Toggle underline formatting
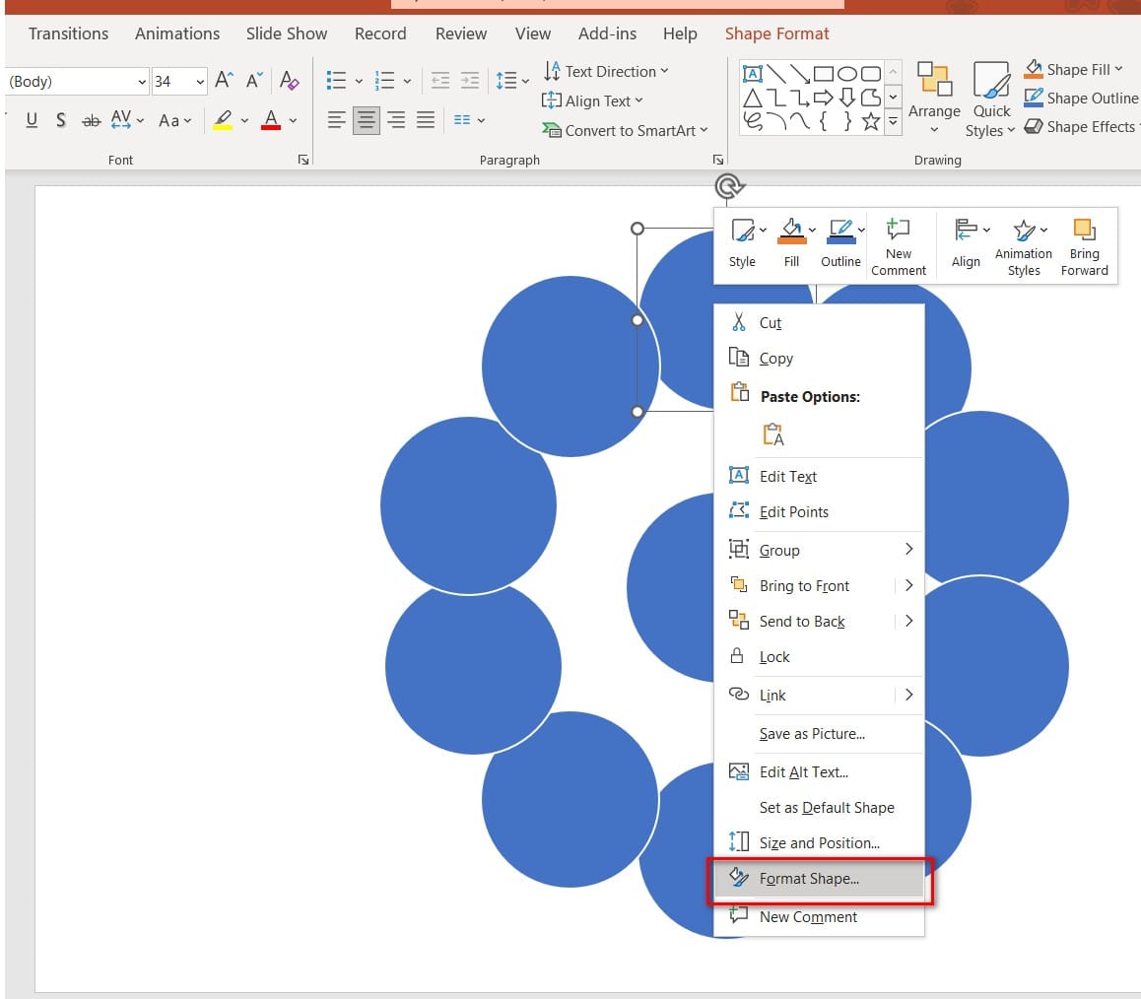The image size is (1141, 999). tap(32, 120)
